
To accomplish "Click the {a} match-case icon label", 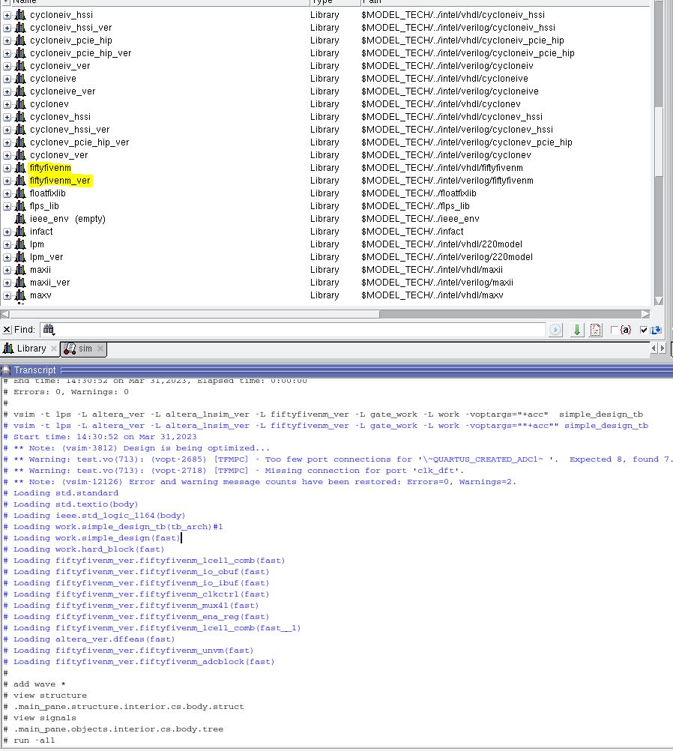I will click(626, 330).
